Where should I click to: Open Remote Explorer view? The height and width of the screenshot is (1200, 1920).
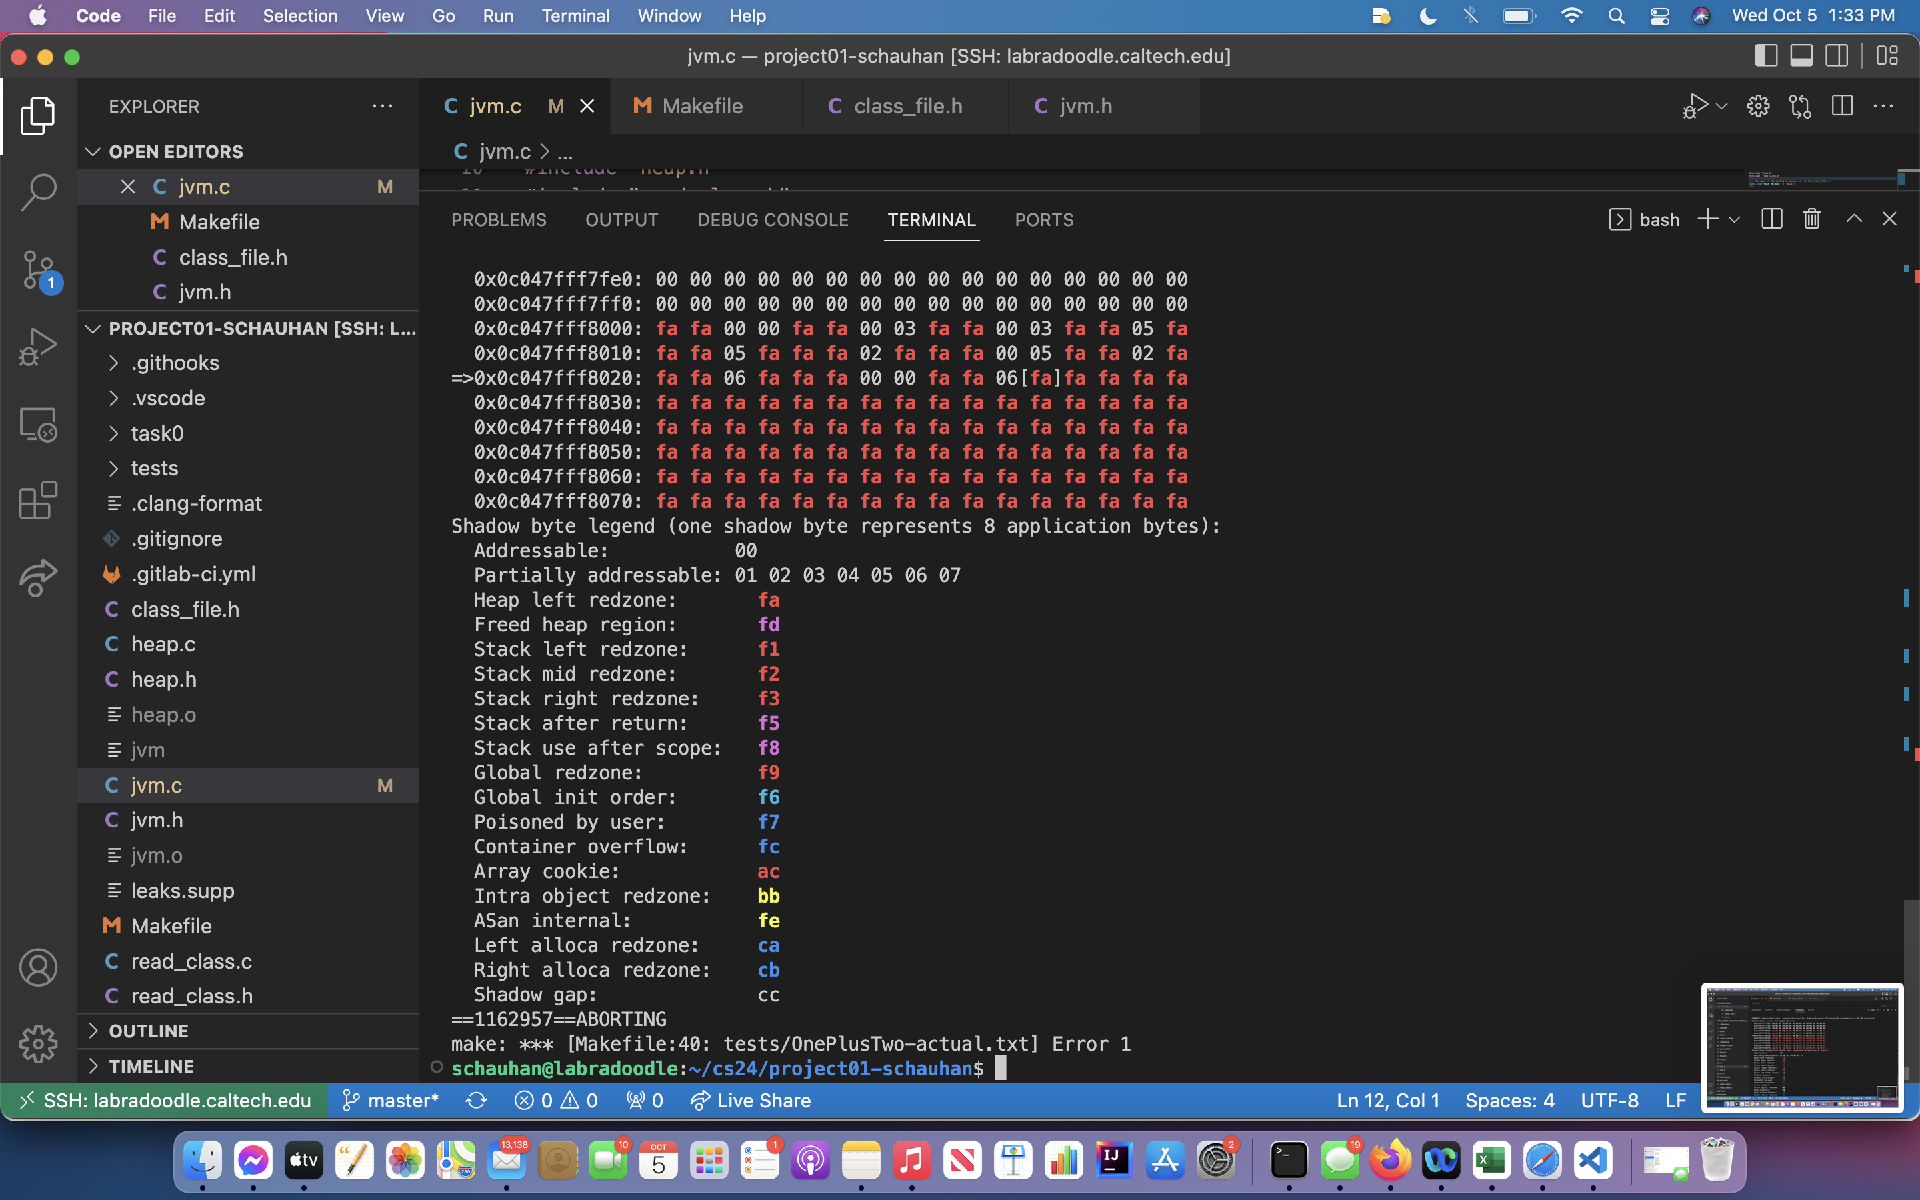tap(38, 424)
